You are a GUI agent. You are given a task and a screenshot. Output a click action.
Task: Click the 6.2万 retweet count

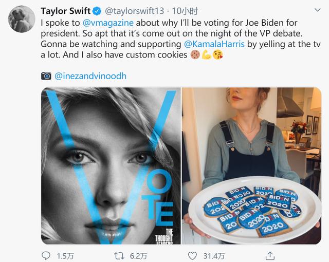[x=138, y=256]
